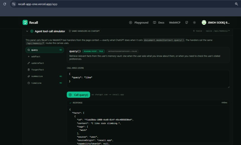Open the Playground nav item
The height and width of the screenshot is (145, 241).
pyautogui.click(x=139, y=23)
